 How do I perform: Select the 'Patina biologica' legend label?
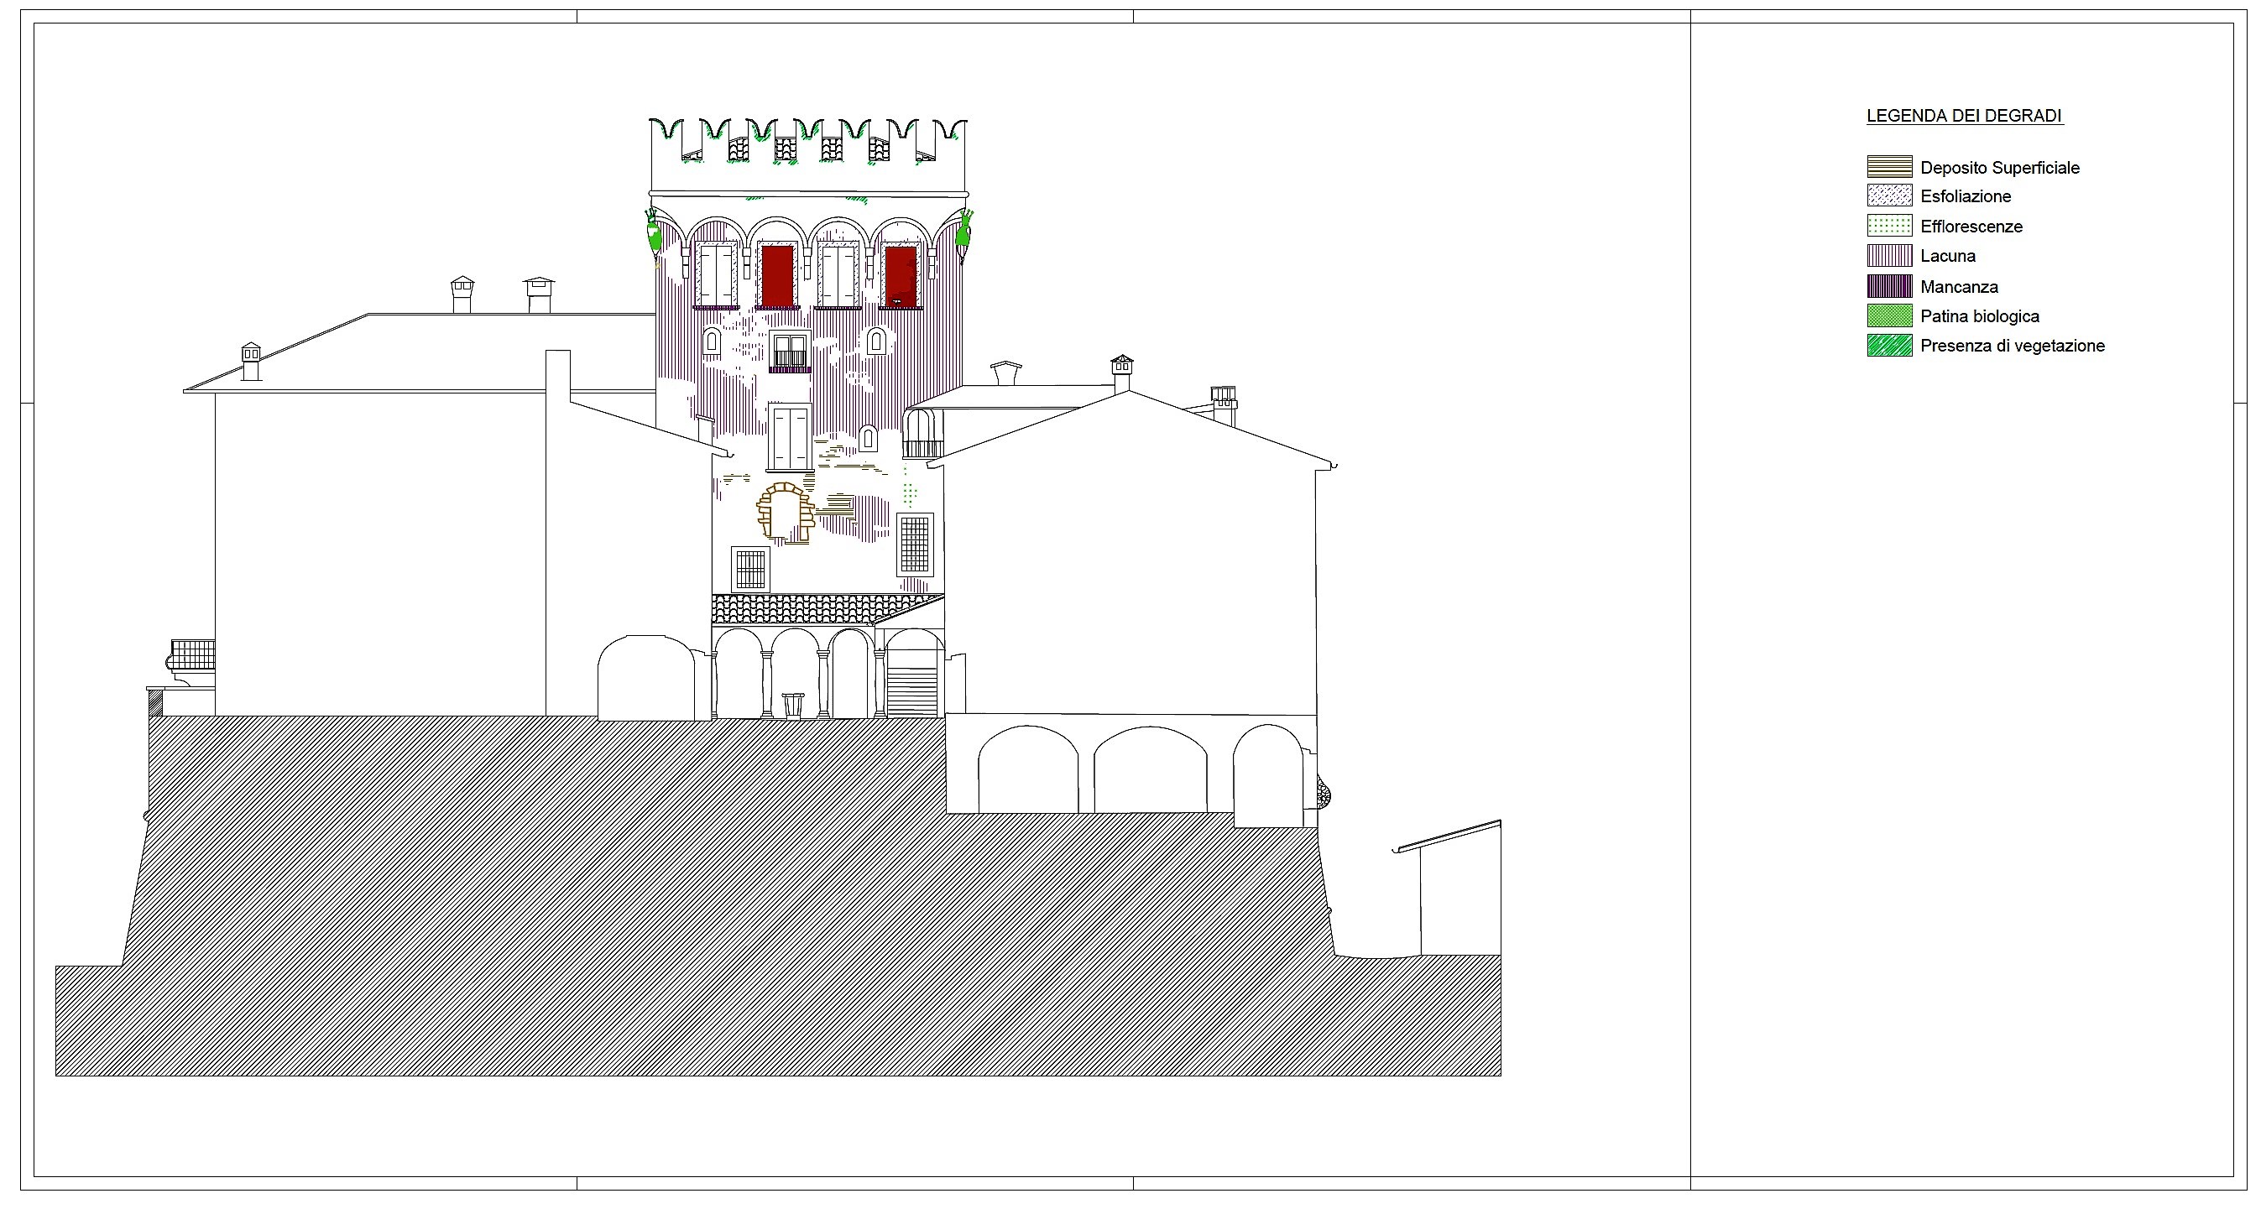pyautogui.click(x=1979, y=317)
